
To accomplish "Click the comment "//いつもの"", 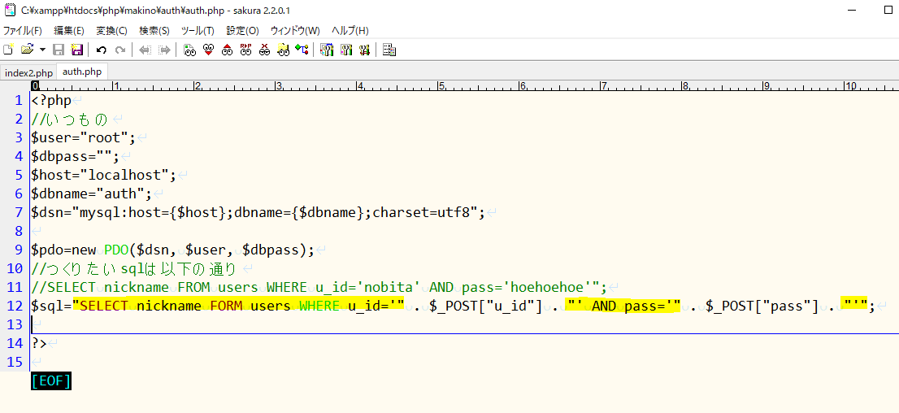I will coord(69,120).
